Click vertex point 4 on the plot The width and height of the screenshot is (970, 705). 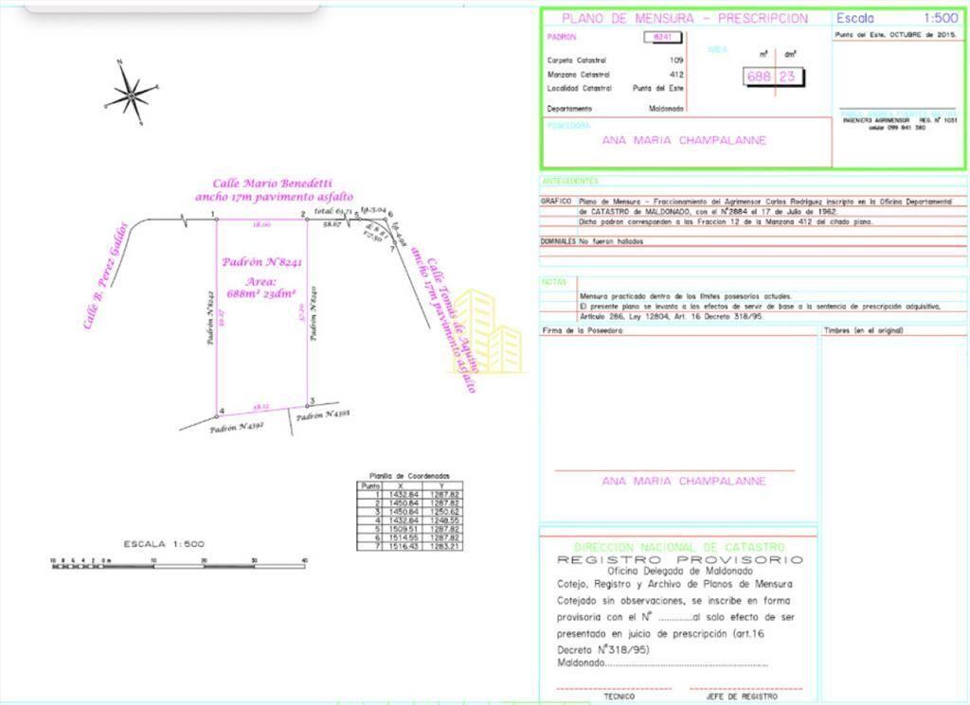217,416
